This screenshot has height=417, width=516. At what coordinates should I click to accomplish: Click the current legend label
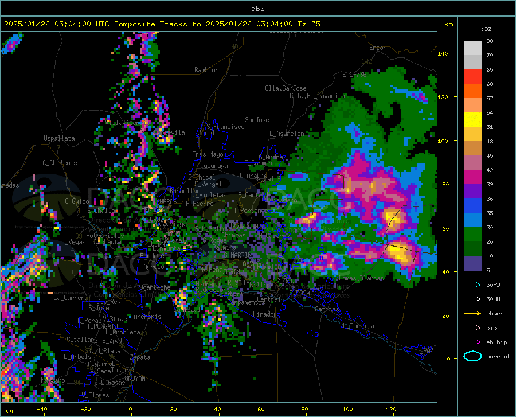point(498,356)
